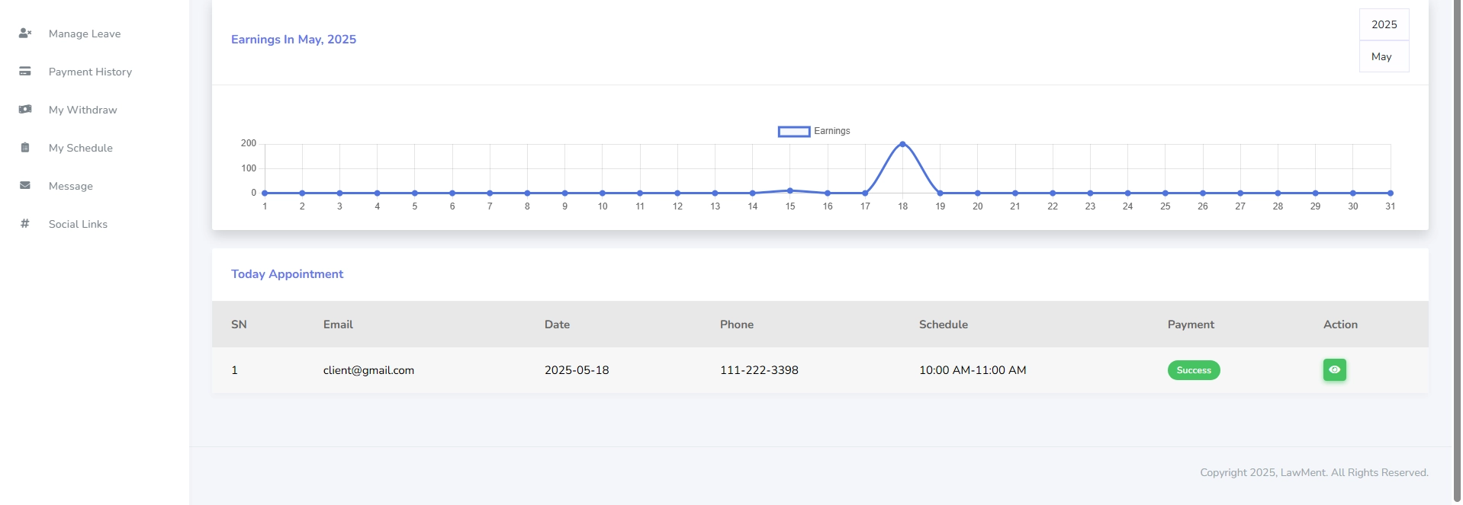
Task: Click the Earnings In May, 2025 heading
Action: click(x=294, y=40)
